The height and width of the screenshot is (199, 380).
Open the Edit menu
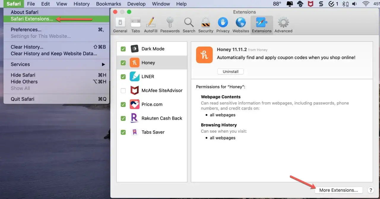click(45, 4)
